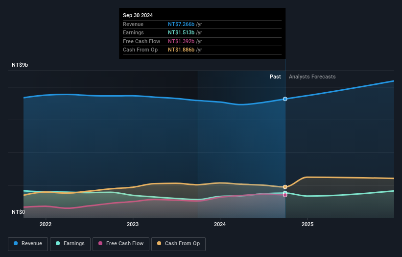Viewport: 402px width, 257px height.
Task: Click the Past section label
Action: 275,77
